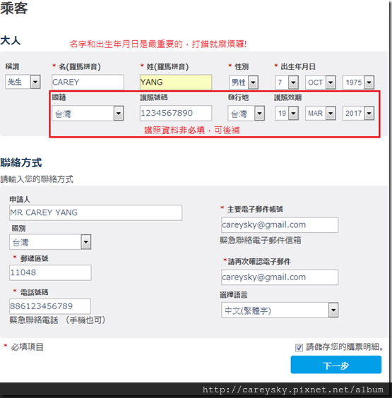Open the 發行地 issuing place dropdown
The image size is (392, 398).
tap(246, 113)
